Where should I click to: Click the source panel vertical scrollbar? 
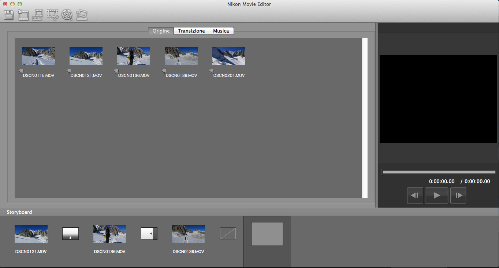point(365,118)
